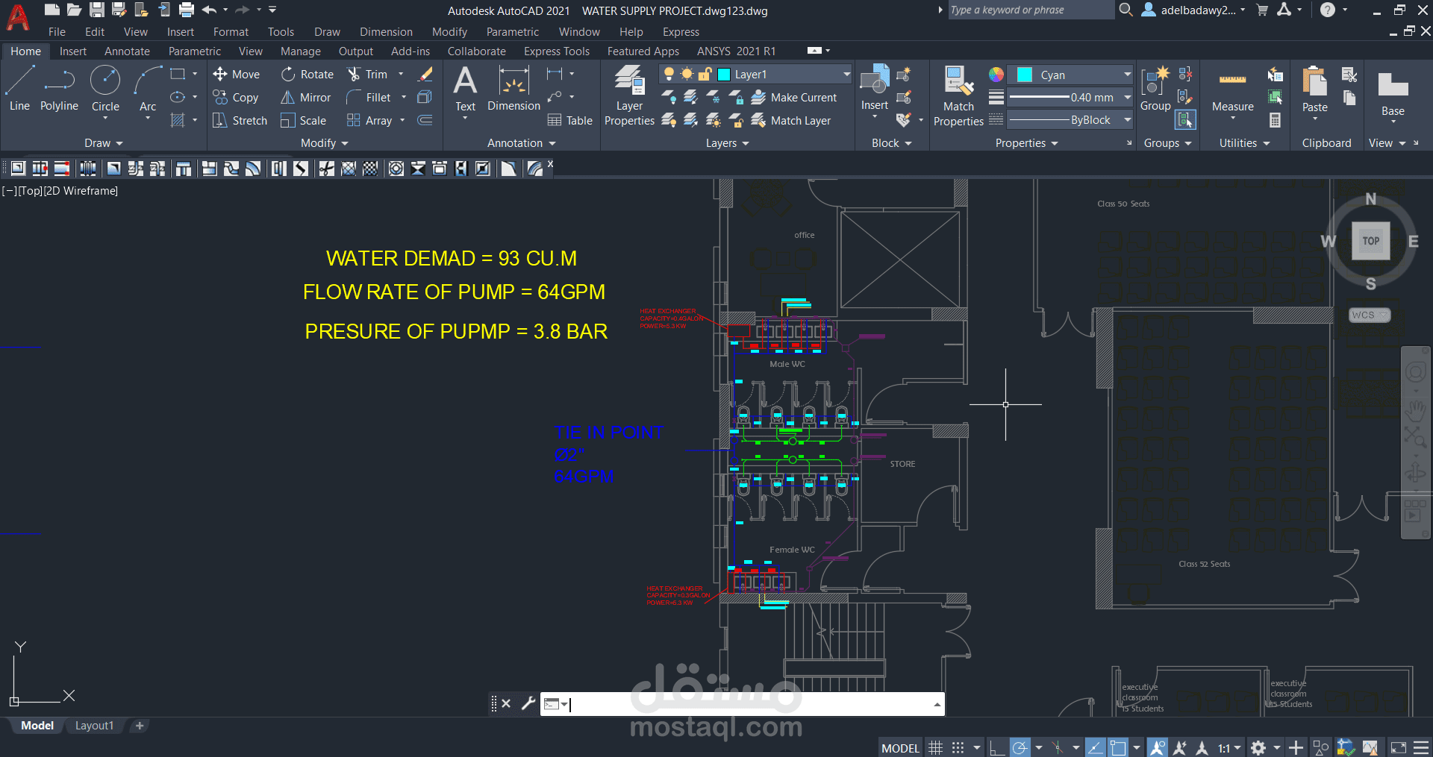Image resolution: width=1433 pixels, height=757 pixels.
Task: Click the Insert block tool
Action: [874, 88]
